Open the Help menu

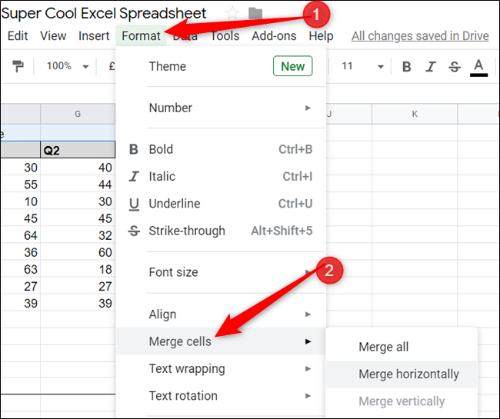pyautogui.click(x=321, y=35)
